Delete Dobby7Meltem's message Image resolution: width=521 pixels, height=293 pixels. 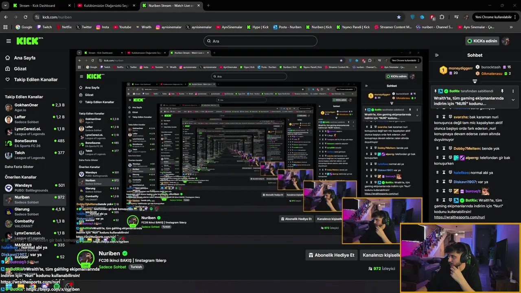coord(438,149)
